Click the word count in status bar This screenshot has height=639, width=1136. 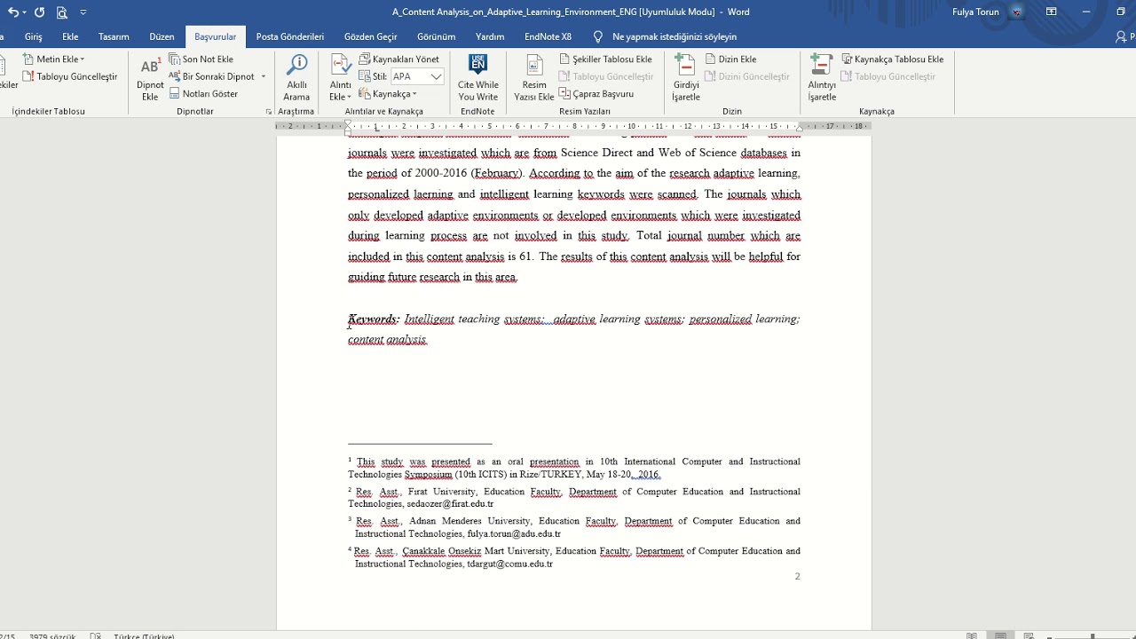pos(52,635)
